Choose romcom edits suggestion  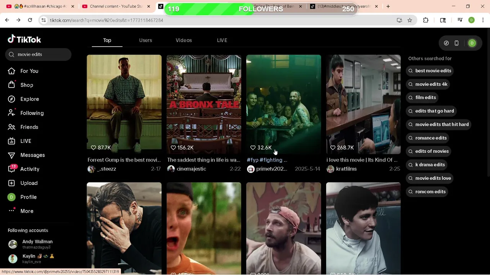(427, 191)
